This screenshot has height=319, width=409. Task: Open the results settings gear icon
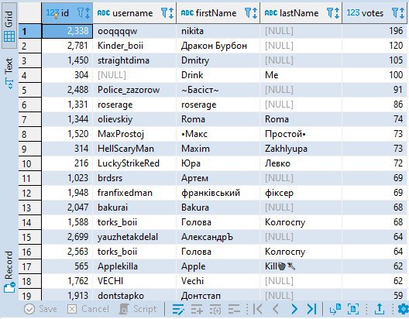[404, 310]
